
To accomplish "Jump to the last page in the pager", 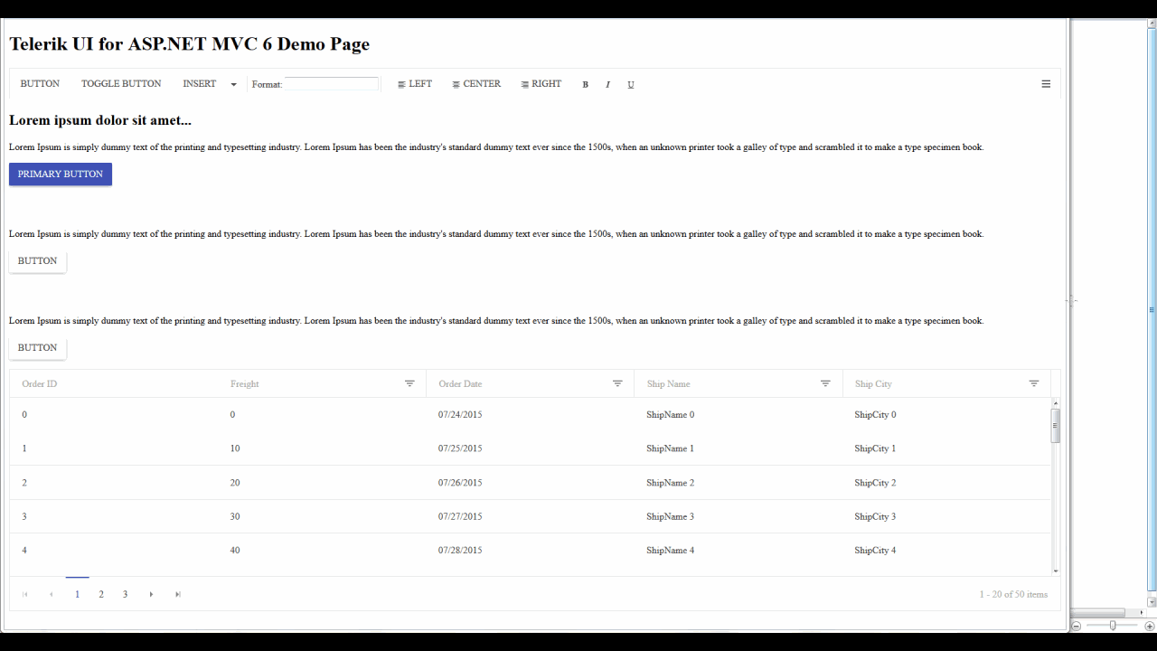I will coord(178,594).
